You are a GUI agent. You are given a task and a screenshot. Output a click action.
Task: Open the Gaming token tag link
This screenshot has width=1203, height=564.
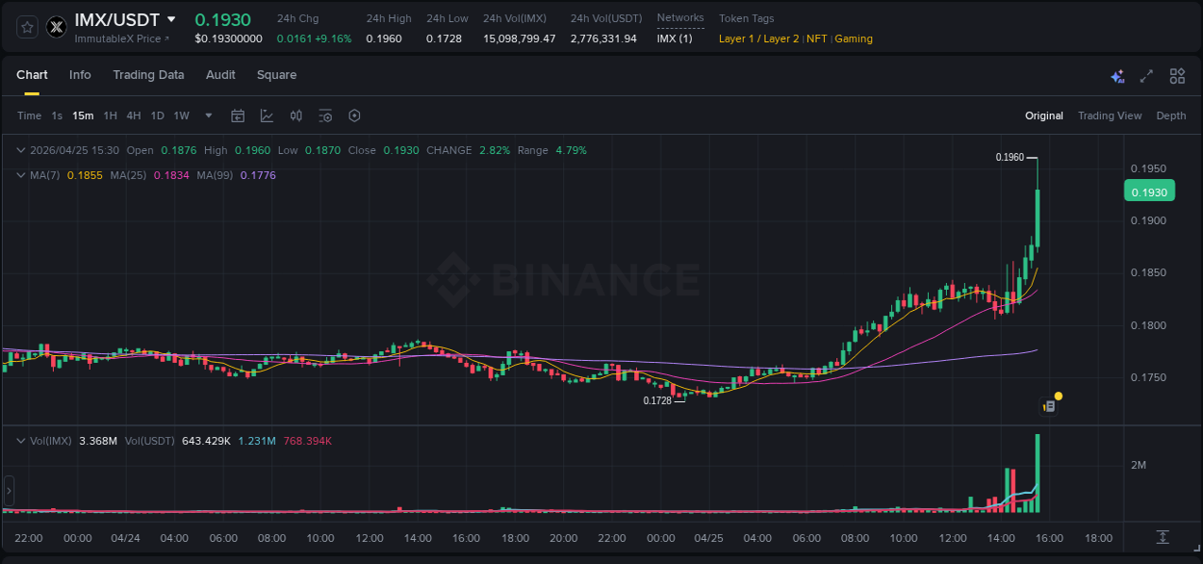pos(853,38)
